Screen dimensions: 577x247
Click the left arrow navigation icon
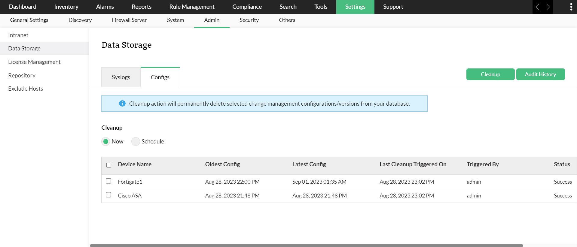coord(537,7)
